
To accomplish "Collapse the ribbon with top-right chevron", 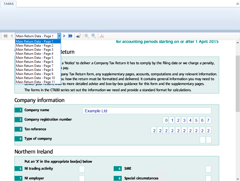I will [238, 4].
